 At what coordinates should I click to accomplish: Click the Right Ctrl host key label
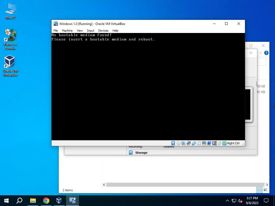tap(233, 143)
